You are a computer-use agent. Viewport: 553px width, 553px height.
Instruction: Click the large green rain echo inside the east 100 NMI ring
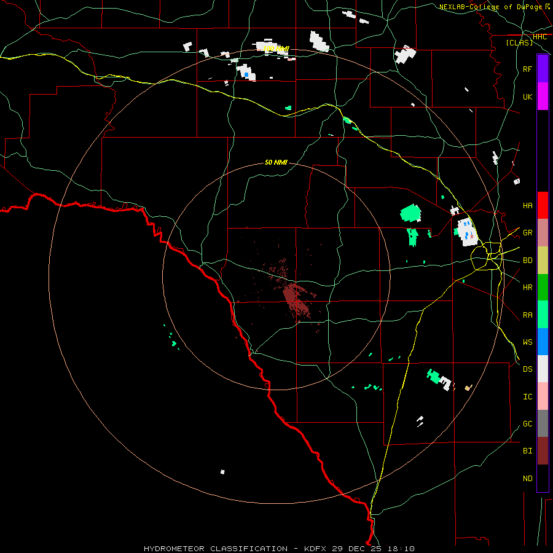pos(411,213)
